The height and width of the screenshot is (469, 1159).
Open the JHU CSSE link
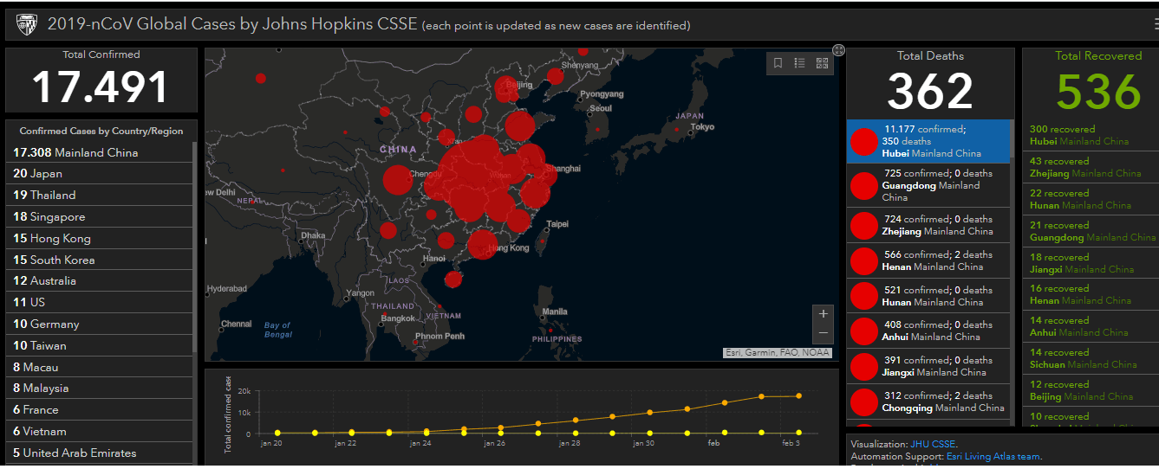[x=933, y=445]
